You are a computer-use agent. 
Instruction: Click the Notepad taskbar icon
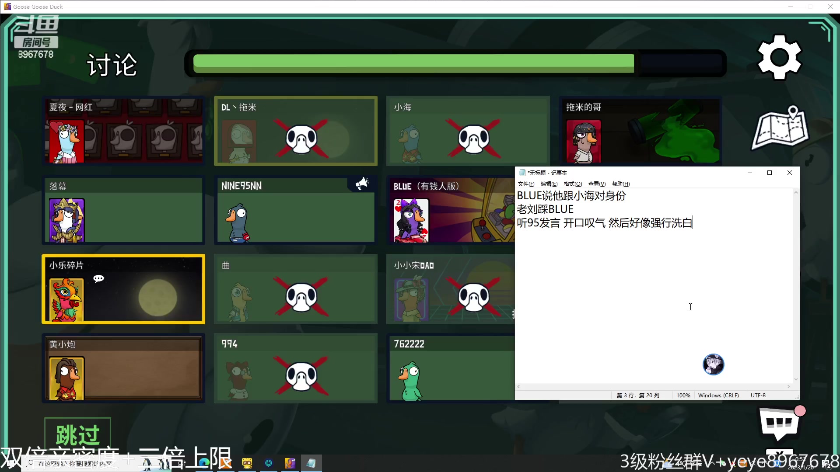311,463
